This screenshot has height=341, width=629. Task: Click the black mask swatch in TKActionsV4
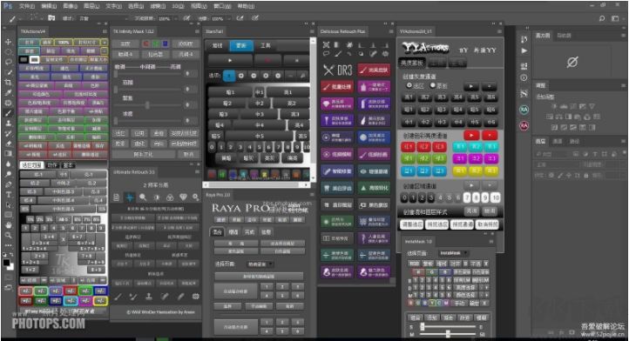(24, 60)
